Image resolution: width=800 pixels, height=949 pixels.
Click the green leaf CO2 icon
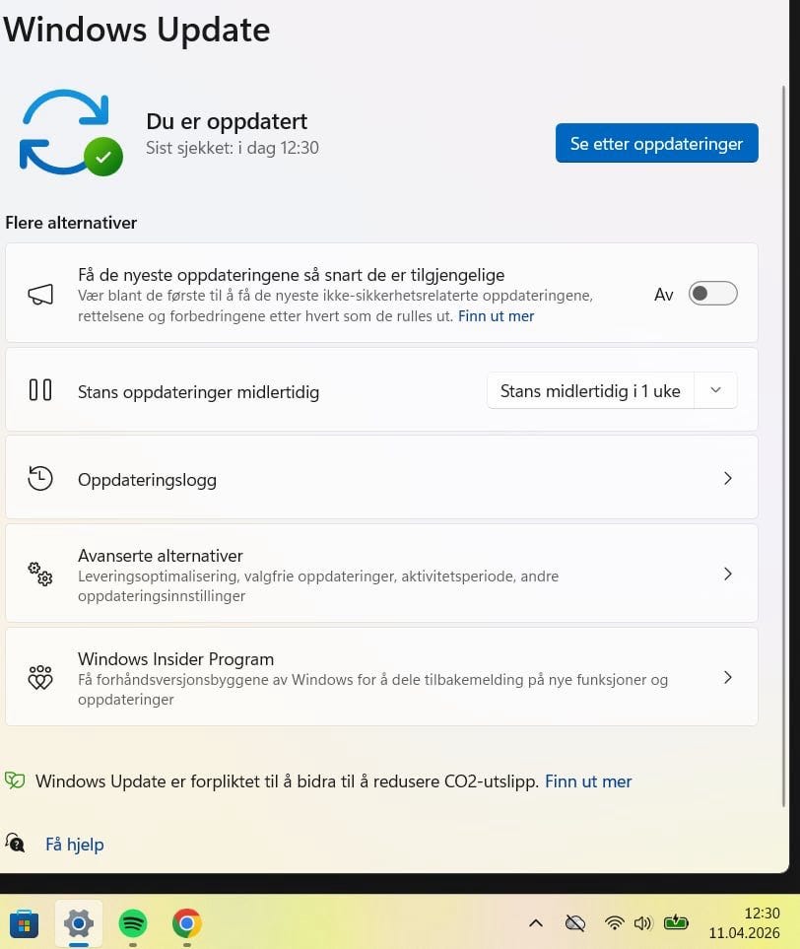pos(15,780)
